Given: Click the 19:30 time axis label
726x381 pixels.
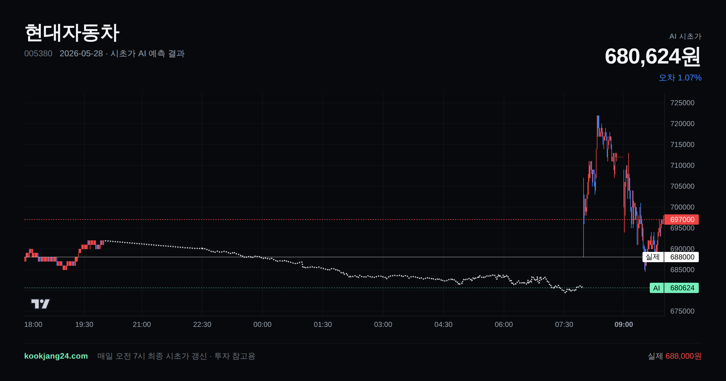Looking at the screenshot, I should 84,324.
